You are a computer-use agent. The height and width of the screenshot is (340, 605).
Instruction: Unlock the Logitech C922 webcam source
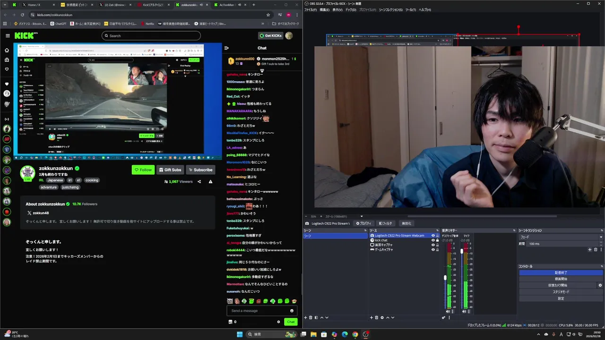(437, 236)
